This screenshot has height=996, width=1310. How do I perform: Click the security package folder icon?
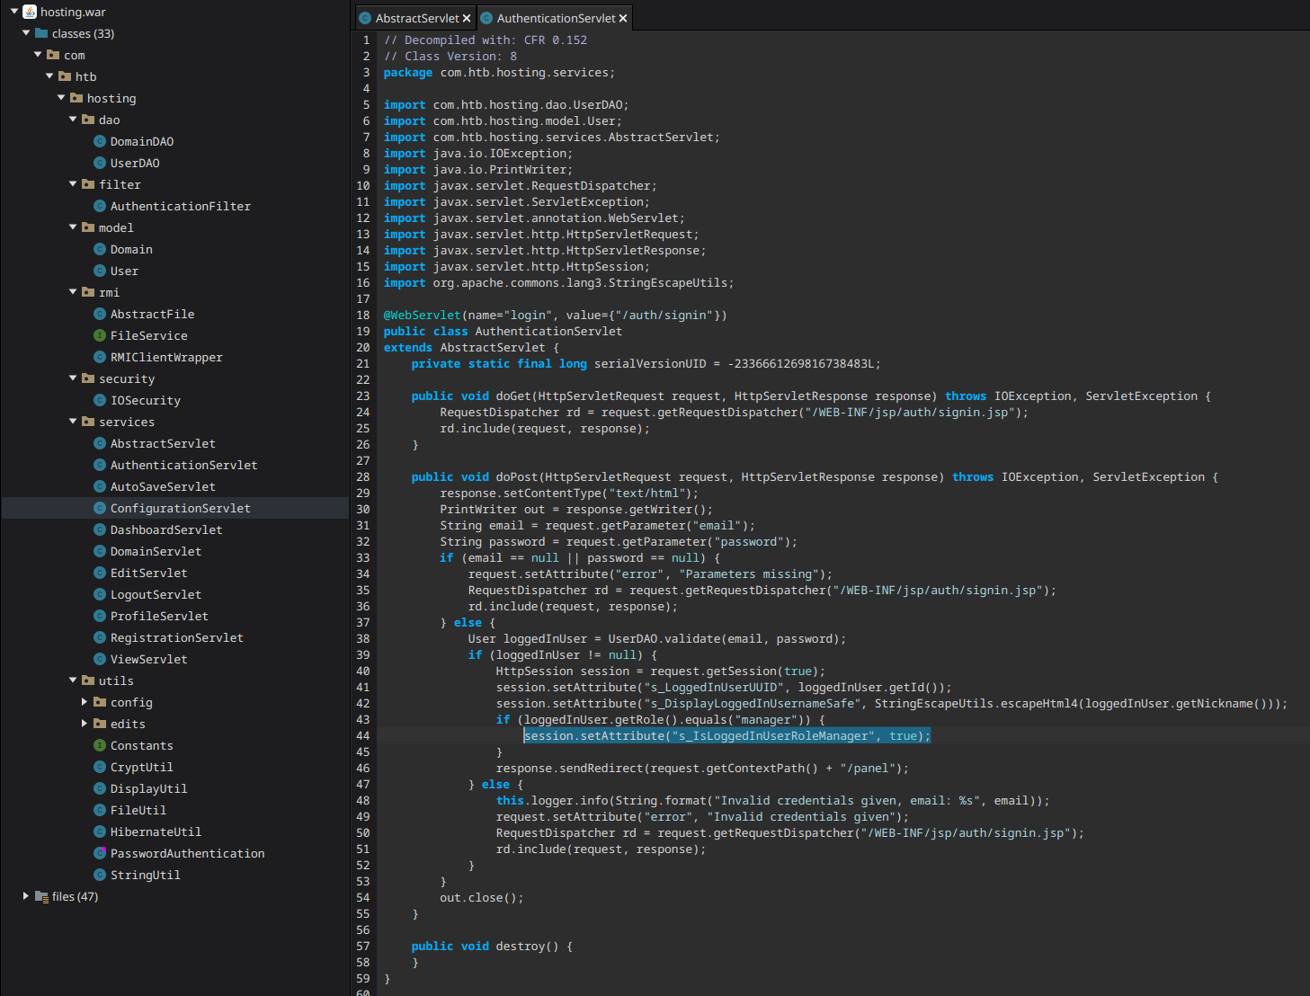coord(88,378)
